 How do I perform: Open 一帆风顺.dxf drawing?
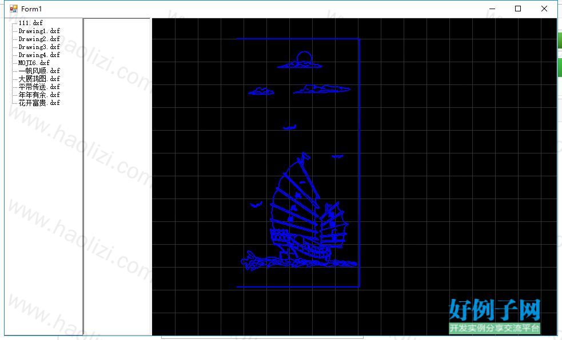tap(39, 71)
